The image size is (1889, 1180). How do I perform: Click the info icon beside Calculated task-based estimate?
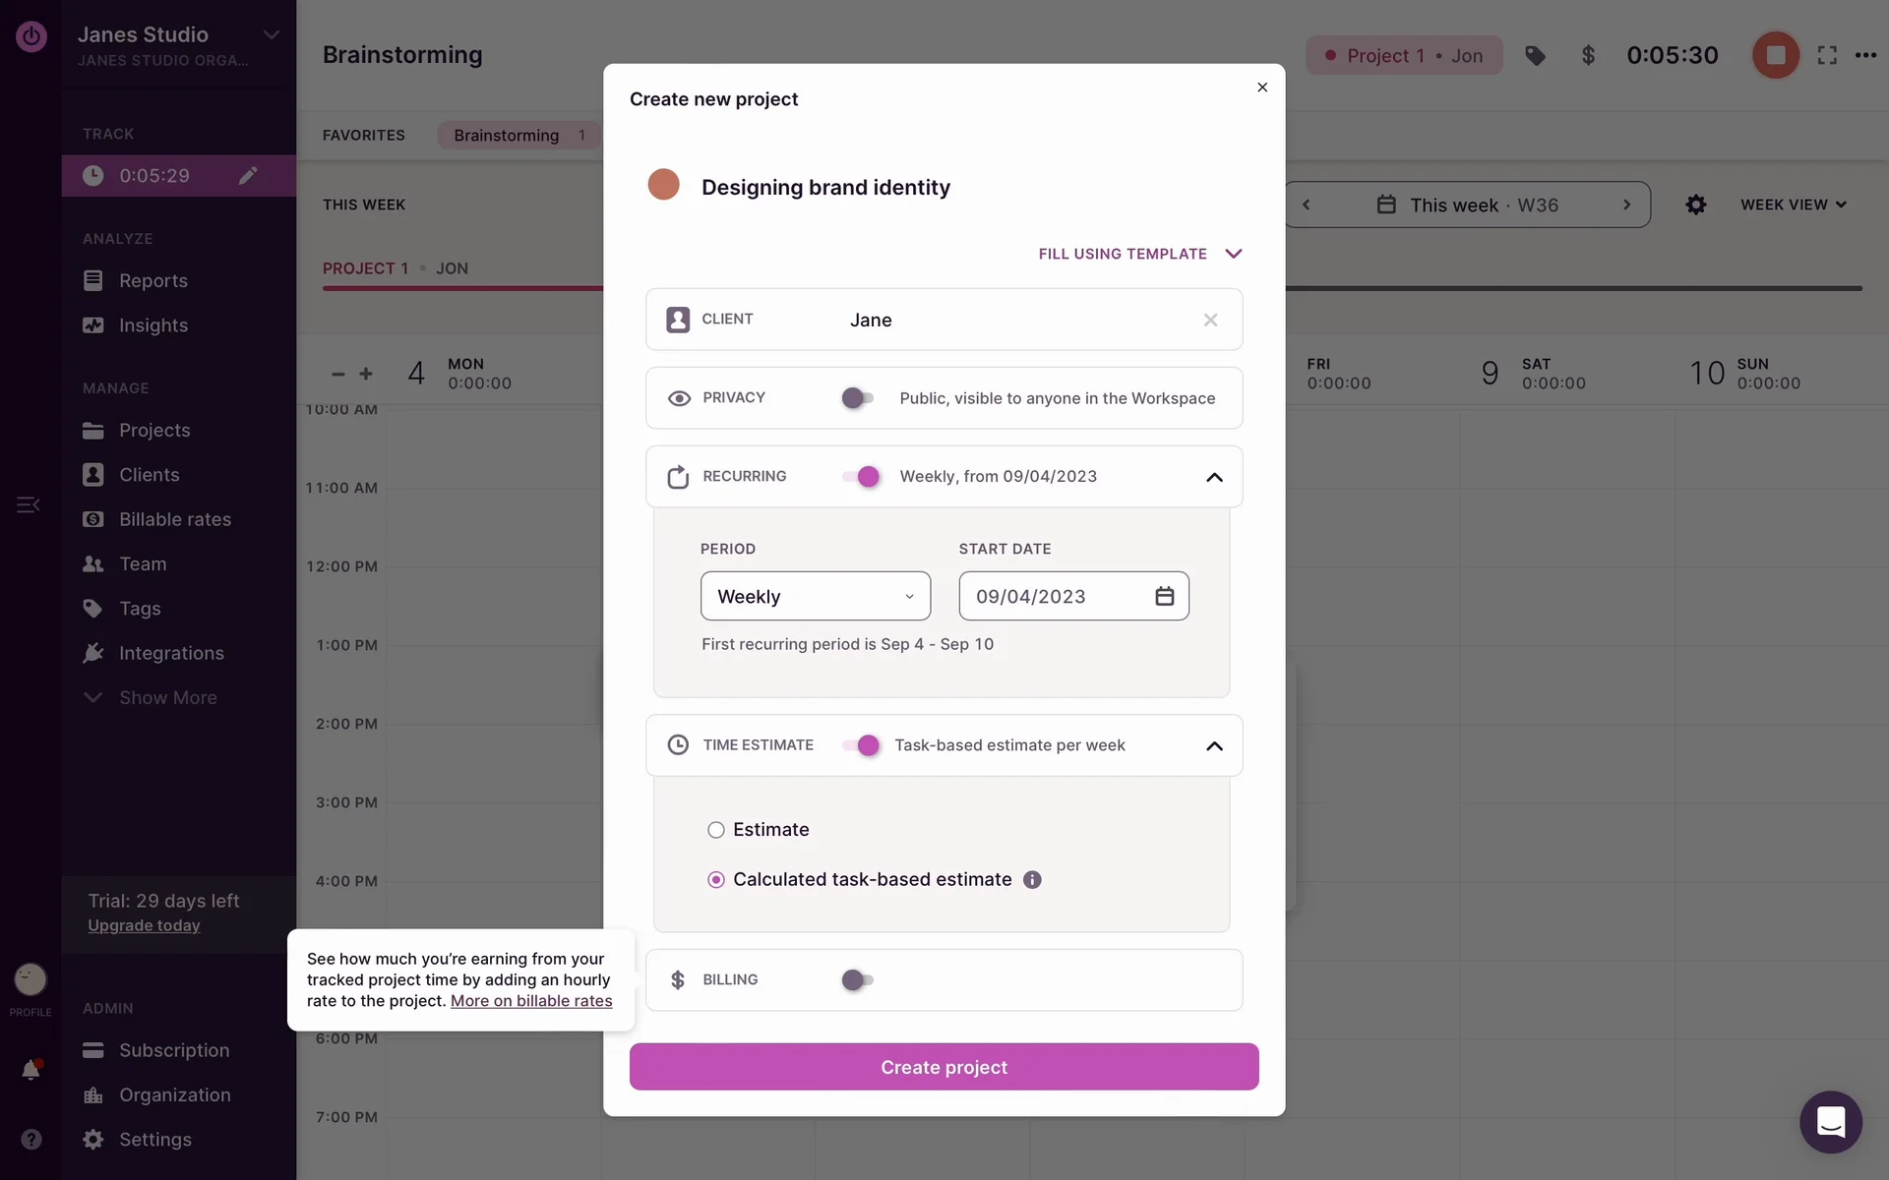[1032, 879]
